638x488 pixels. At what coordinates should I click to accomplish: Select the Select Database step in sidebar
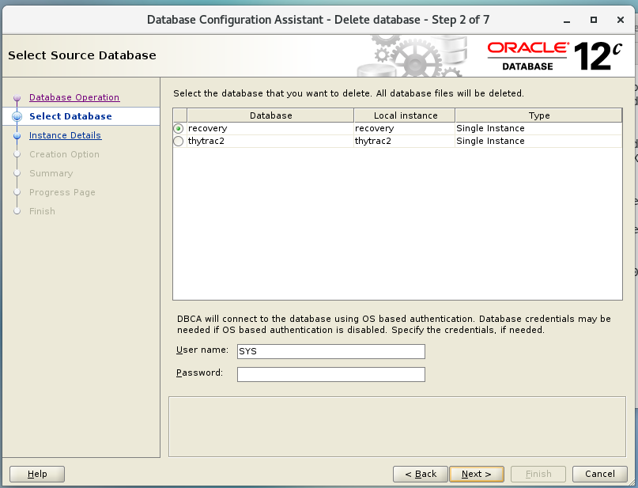[x=70, y=116]
